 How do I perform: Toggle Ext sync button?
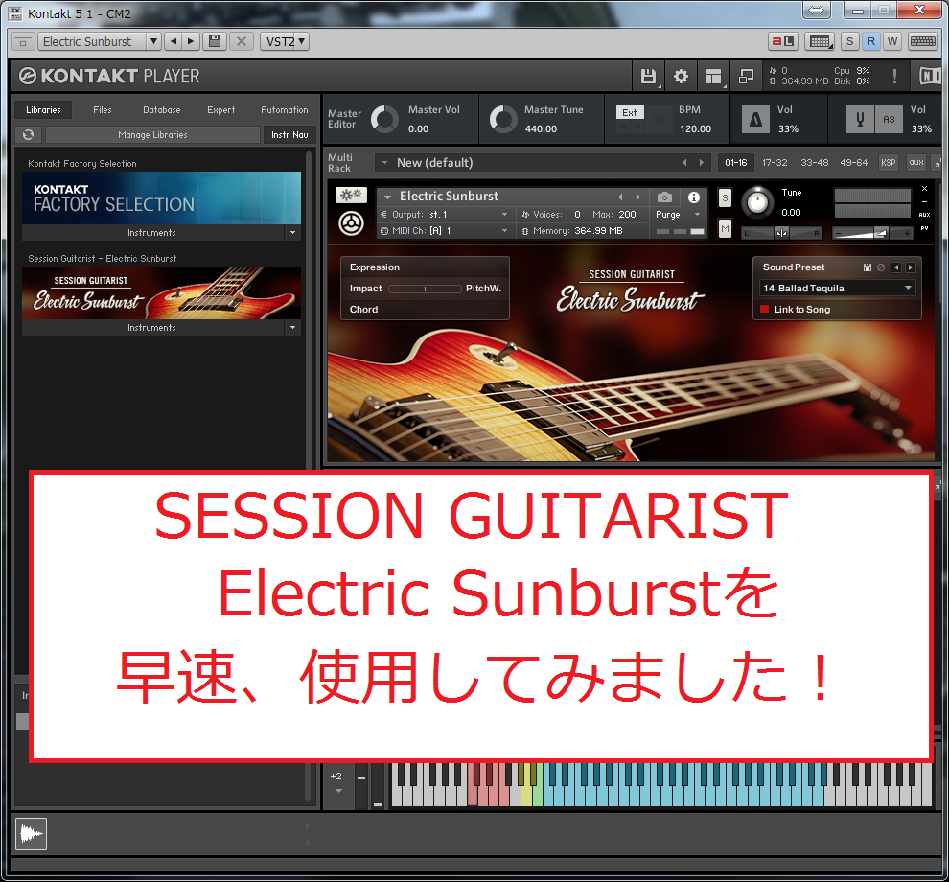pyautogui.click(x=630, y=112)
